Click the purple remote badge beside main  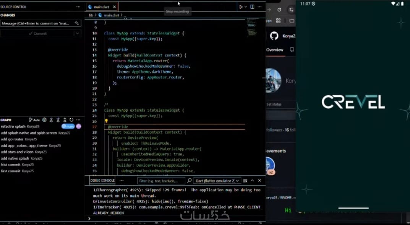click(x=78, y=127)
